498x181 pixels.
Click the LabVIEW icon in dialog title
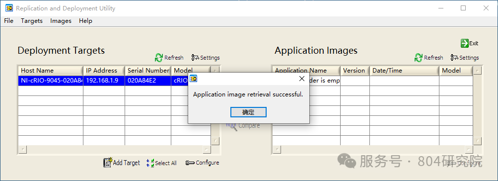pos(194,79)
